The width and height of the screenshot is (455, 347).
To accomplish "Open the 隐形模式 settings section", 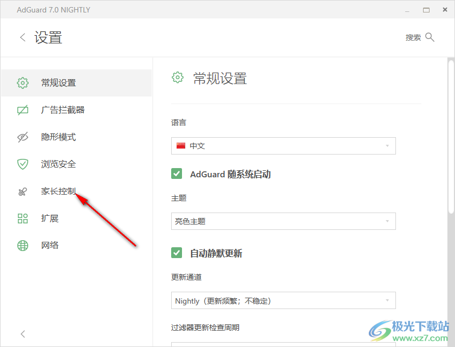I will (x=58, y=137).
